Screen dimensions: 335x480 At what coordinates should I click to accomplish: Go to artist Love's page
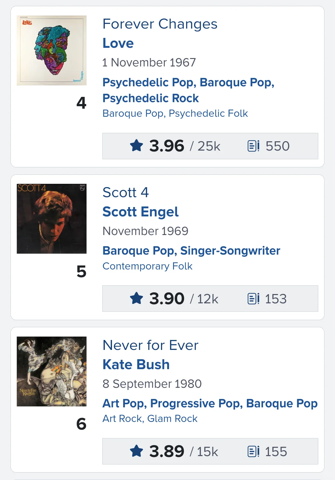pos(118,43)
